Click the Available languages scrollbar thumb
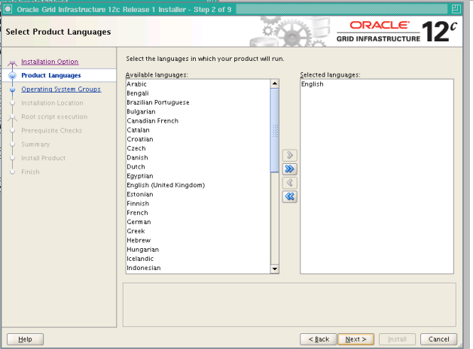Viewport: 473px width, 349px height. click(274, 130)
